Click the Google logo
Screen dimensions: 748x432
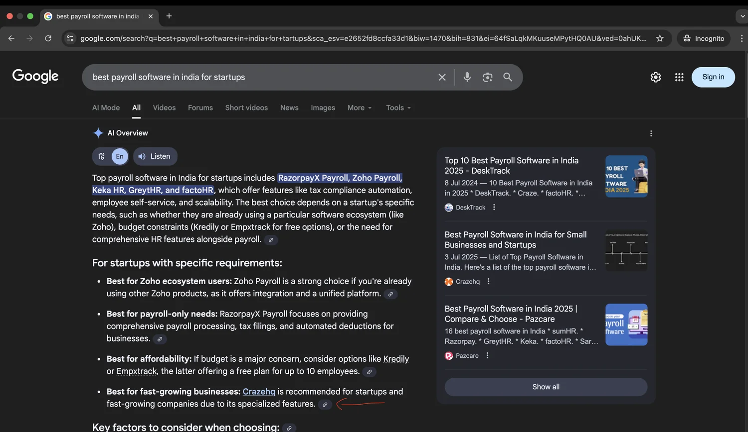pos(35,76)
